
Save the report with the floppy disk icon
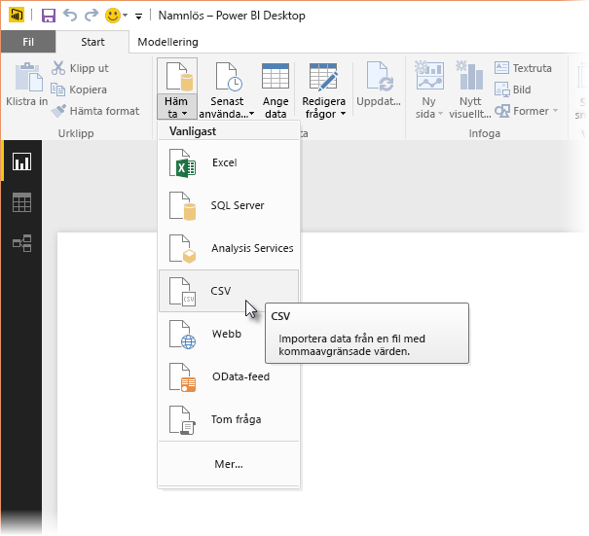click(x=49, y=16)
